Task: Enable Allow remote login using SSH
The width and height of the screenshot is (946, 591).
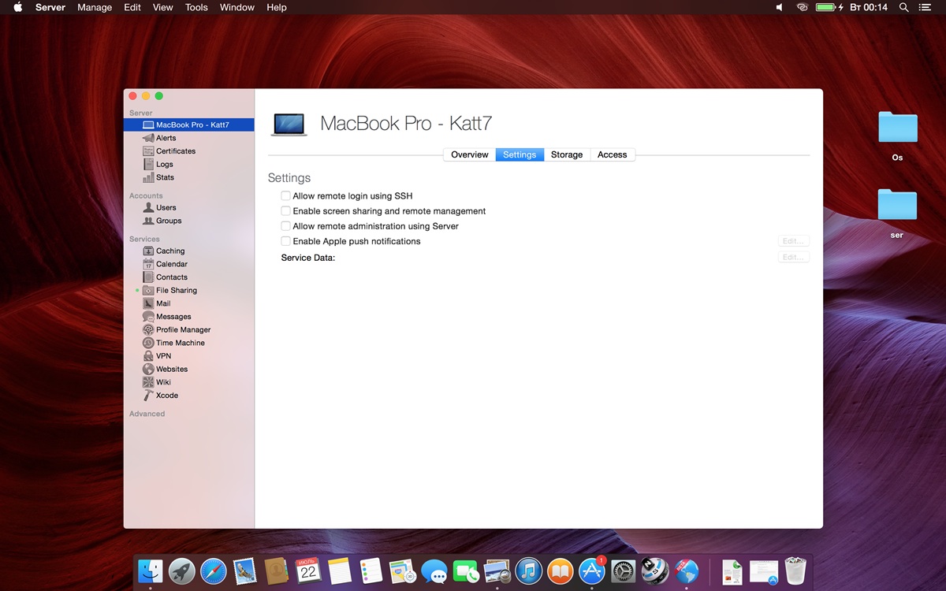Action: pos(285,195)
